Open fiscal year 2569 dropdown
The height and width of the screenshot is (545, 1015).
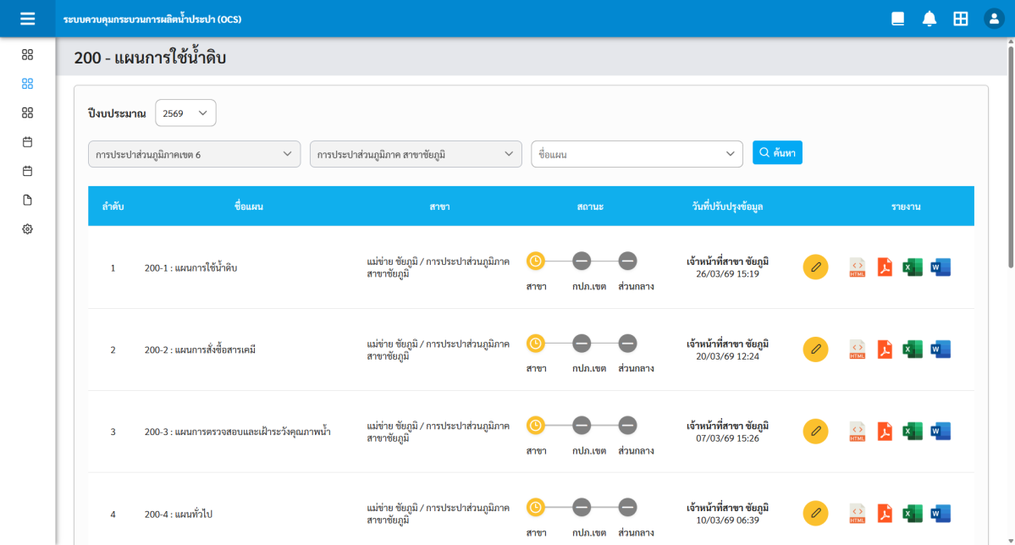pos(185,113)
